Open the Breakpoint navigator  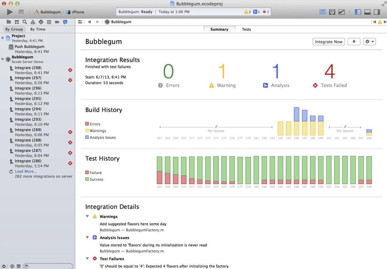tap(57, 22)
